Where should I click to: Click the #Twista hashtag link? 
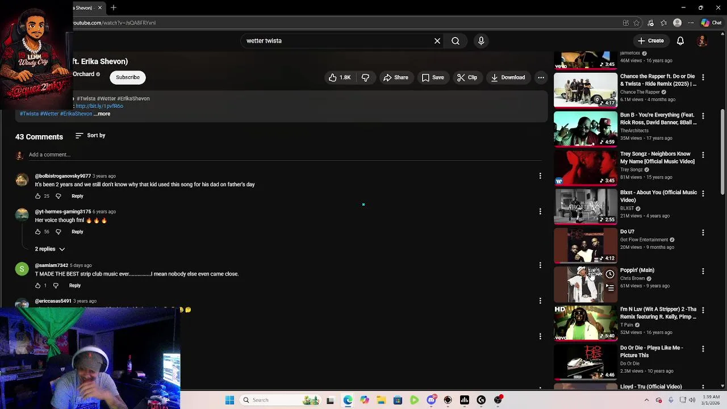[x=29, y=114]
